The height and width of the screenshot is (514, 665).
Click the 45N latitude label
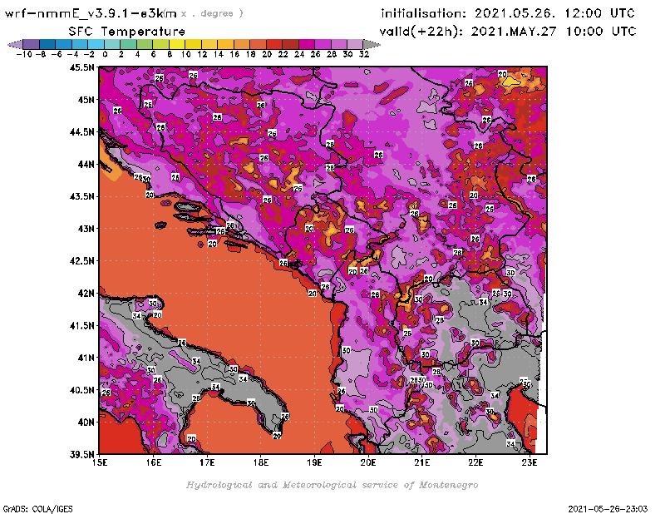coord(86,100)
